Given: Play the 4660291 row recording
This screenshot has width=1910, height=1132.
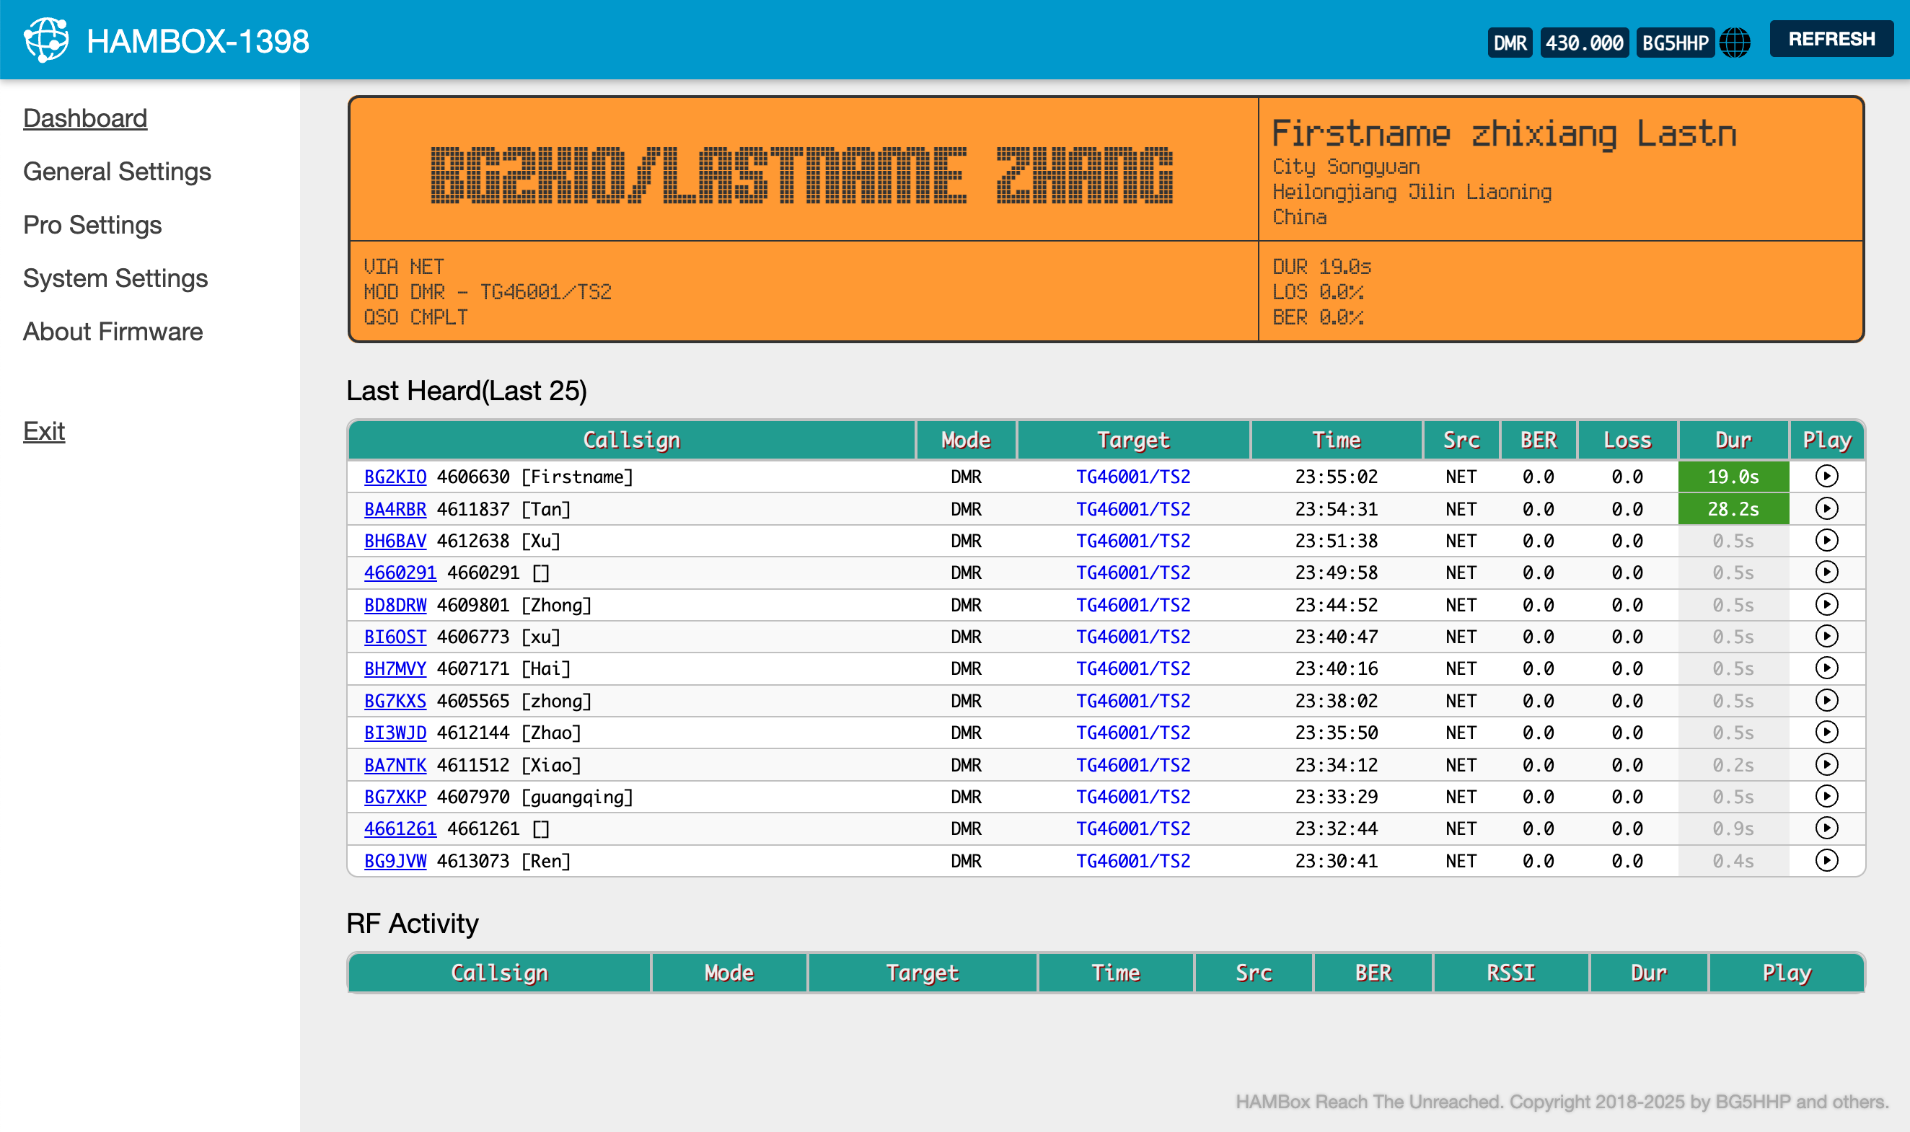Looking at the screenshot, I should click(1826, 572).
